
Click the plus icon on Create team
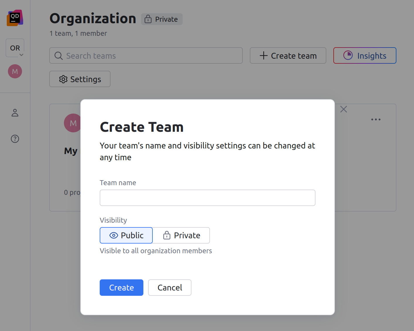(x=263, y=55)
